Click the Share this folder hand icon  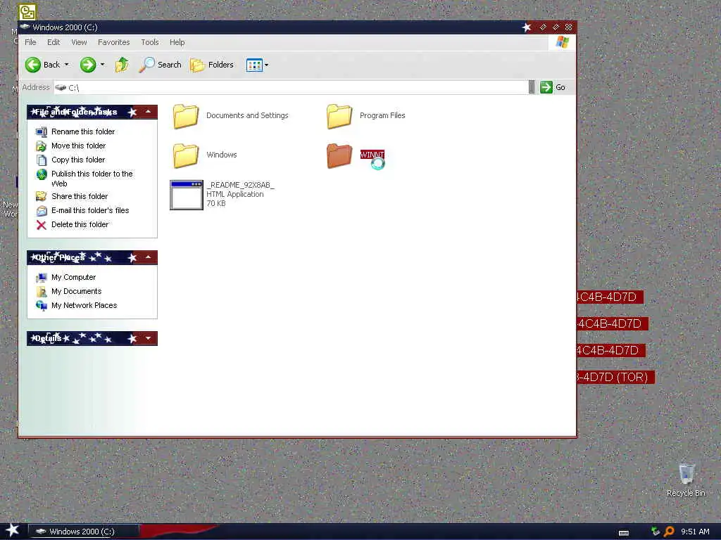point(42,197)
